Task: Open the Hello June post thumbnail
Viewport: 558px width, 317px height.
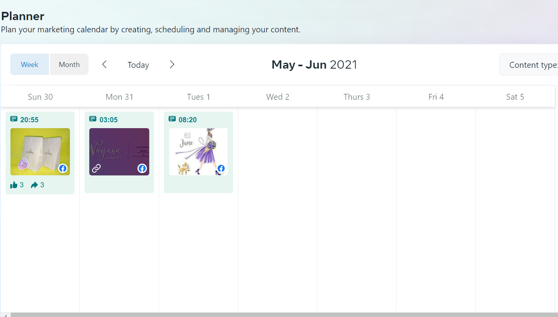Action: point(198,151)
